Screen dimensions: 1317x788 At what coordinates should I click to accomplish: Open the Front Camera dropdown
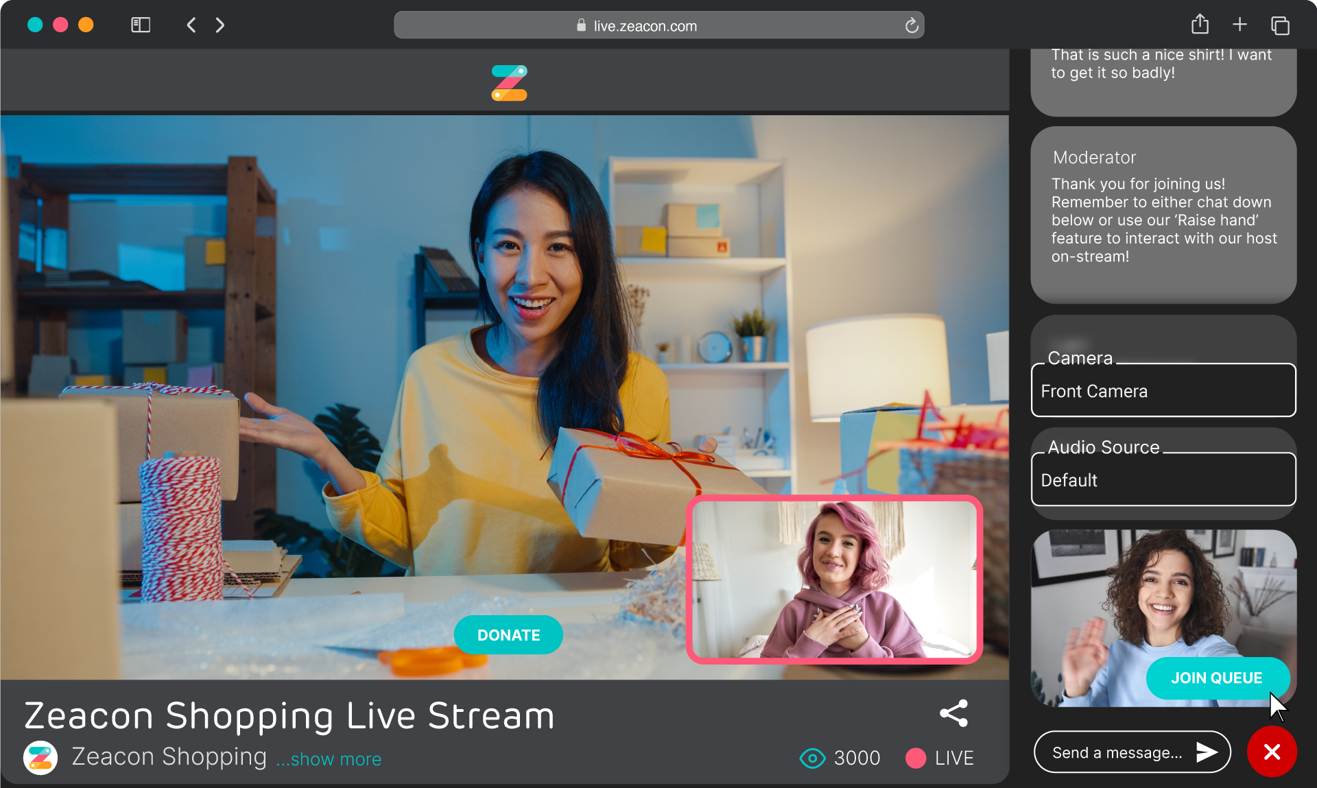click(x=1162, y=391)
